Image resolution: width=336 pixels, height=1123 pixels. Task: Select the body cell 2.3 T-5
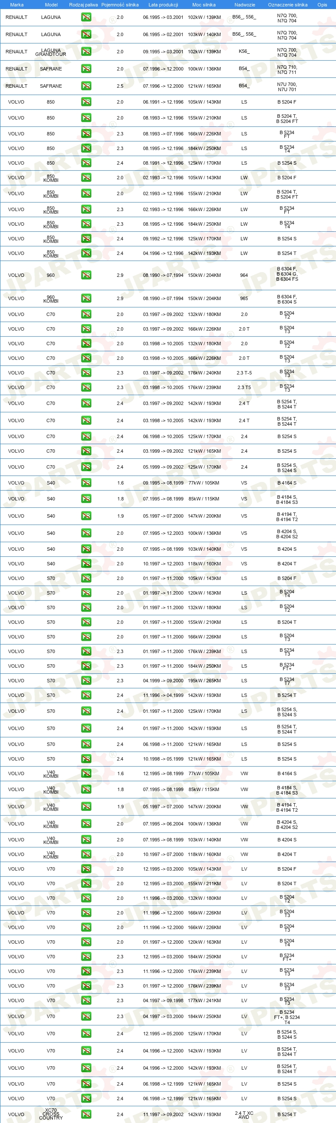point(244,373)
